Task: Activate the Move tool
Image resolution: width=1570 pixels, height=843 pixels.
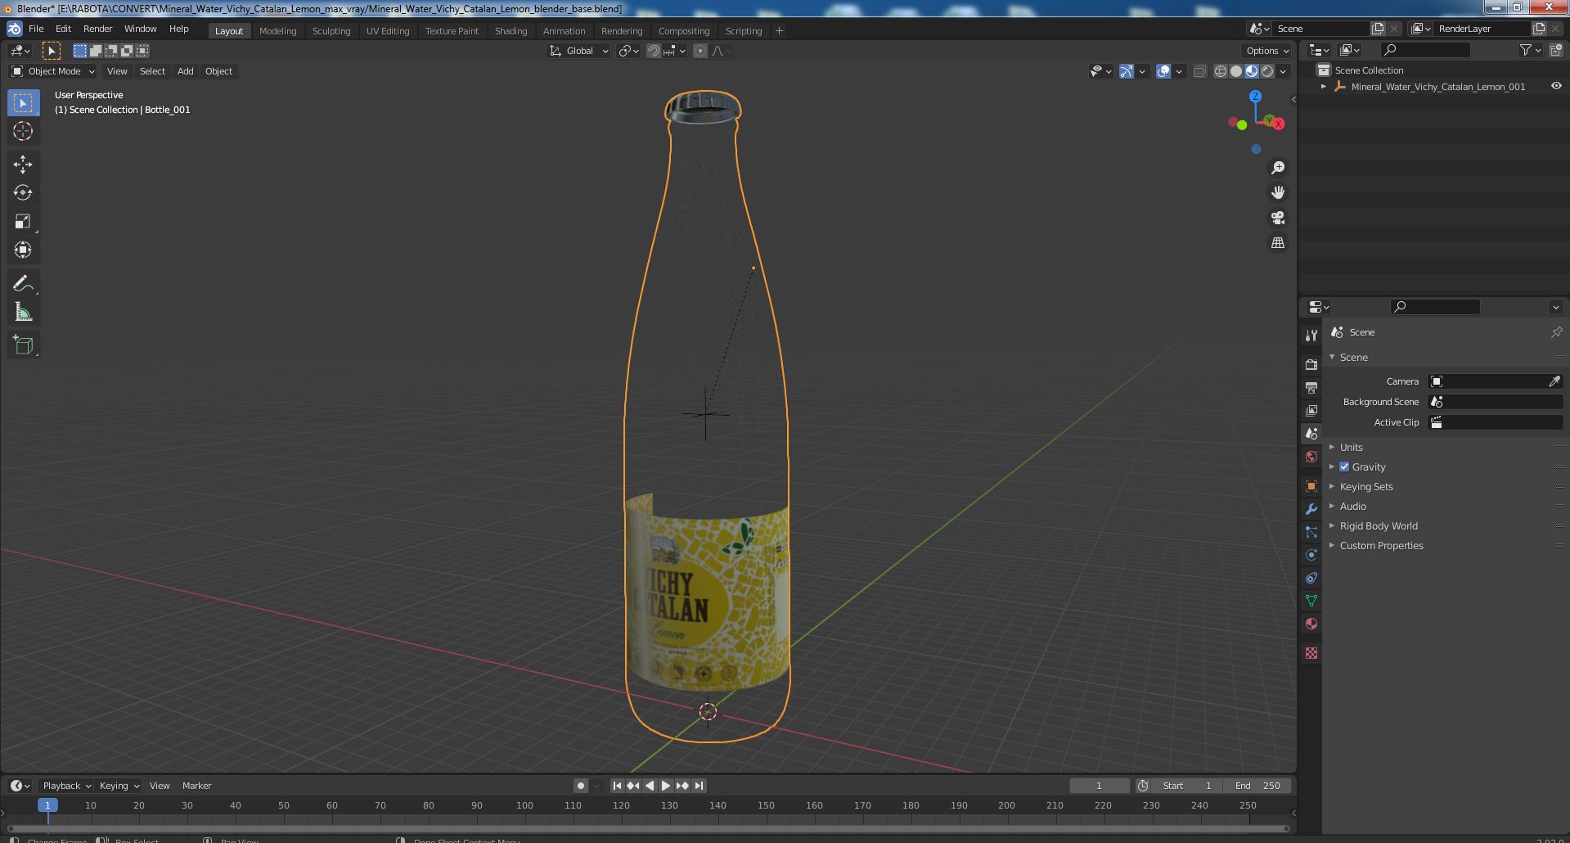Action: pos(23,165)
